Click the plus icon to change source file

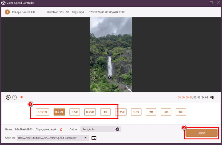point(7,12)
